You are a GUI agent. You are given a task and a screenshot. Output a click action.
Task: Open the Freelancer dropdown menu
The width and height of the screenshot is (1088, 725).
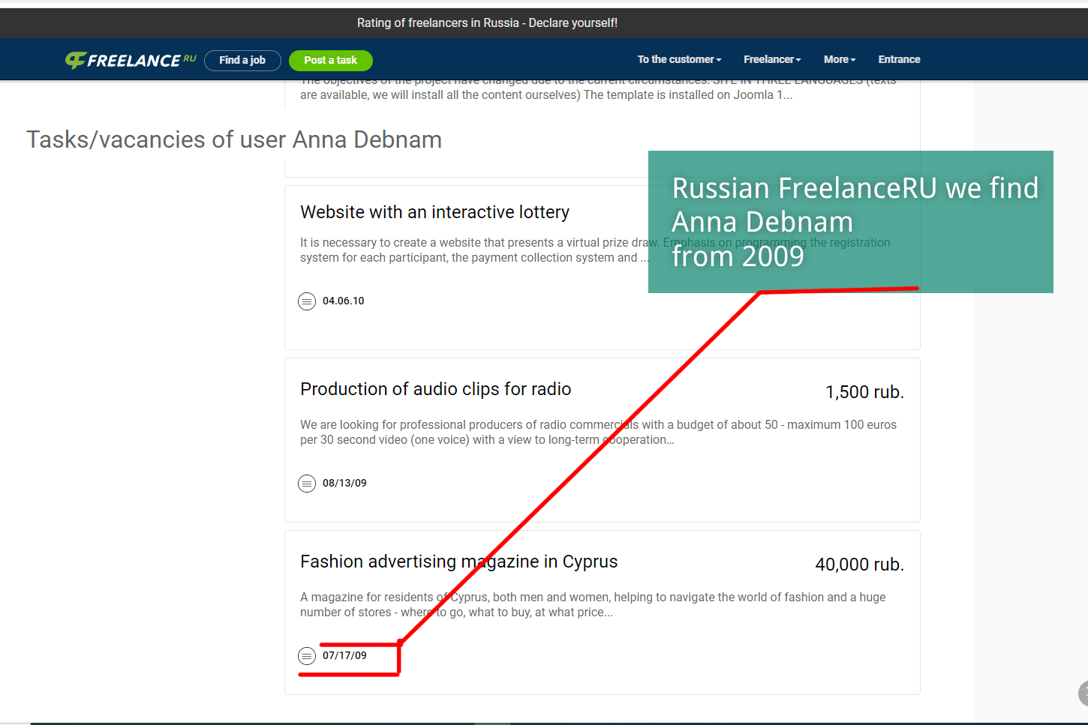click(772, 59)
